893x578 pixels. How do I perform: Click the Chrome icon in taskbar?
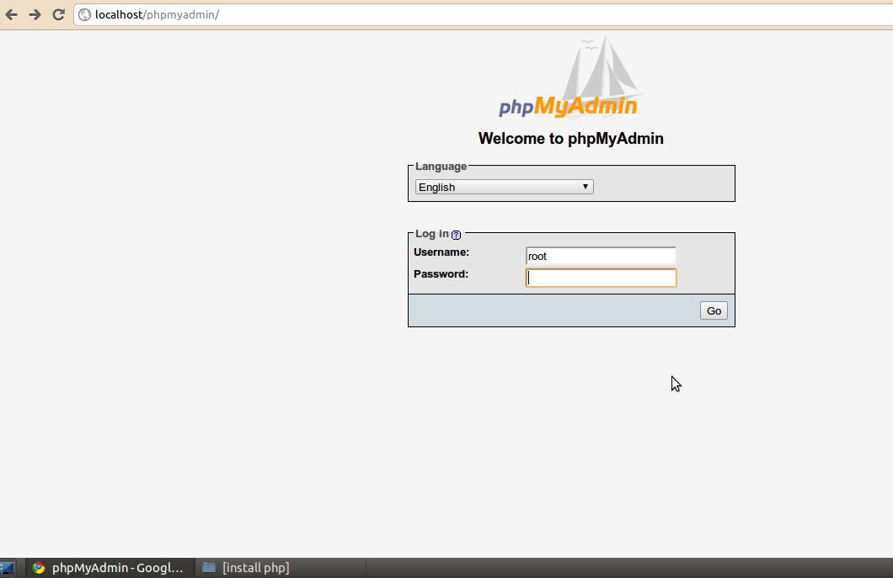coord(39,568)
